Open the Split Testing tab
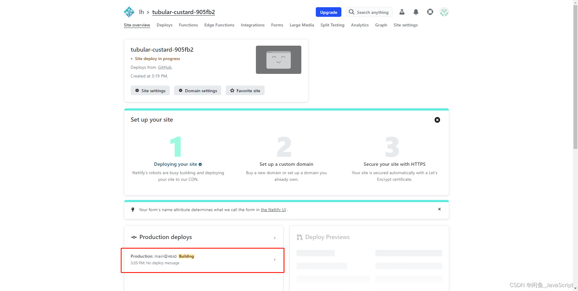The width and height of the screenshot is (578, 291). tap(332, 25)
